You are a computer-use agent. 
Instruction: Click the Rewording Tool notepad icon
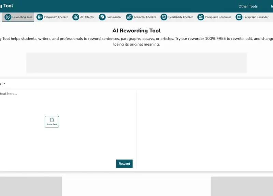pyautogui.click(x=7, y=17)
